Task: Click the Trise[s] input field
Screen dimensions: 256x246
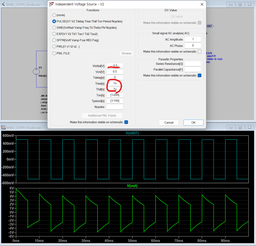Action: 115,83
